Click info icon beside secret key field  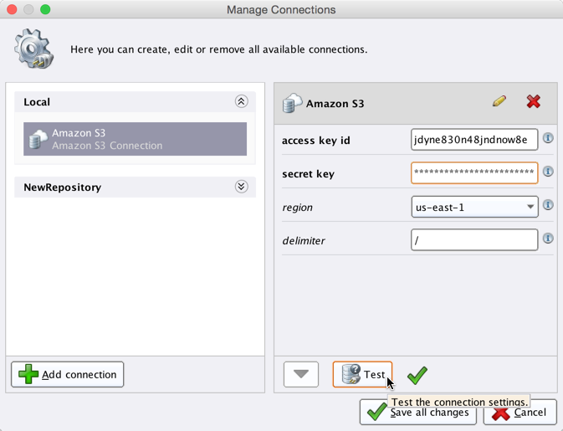(548, 172)
